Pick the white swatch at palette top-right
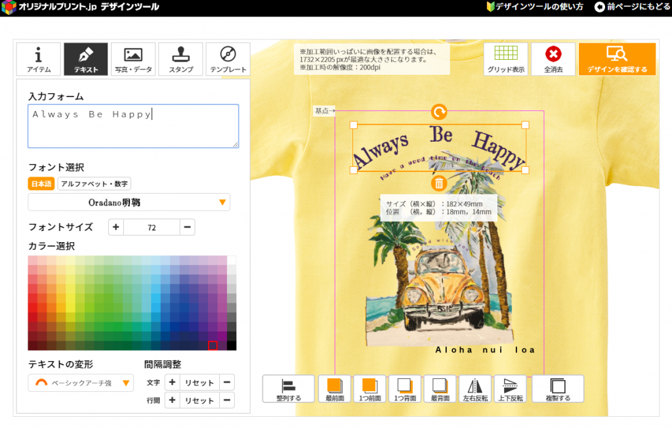Image resolution: width=672 pixels, height=428 pixels. pyautogui.click(x=232, y=261)
